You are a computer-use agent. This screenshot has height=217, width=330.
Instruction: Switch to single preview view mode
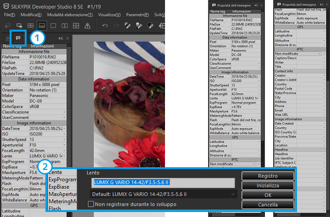point(53,26)
